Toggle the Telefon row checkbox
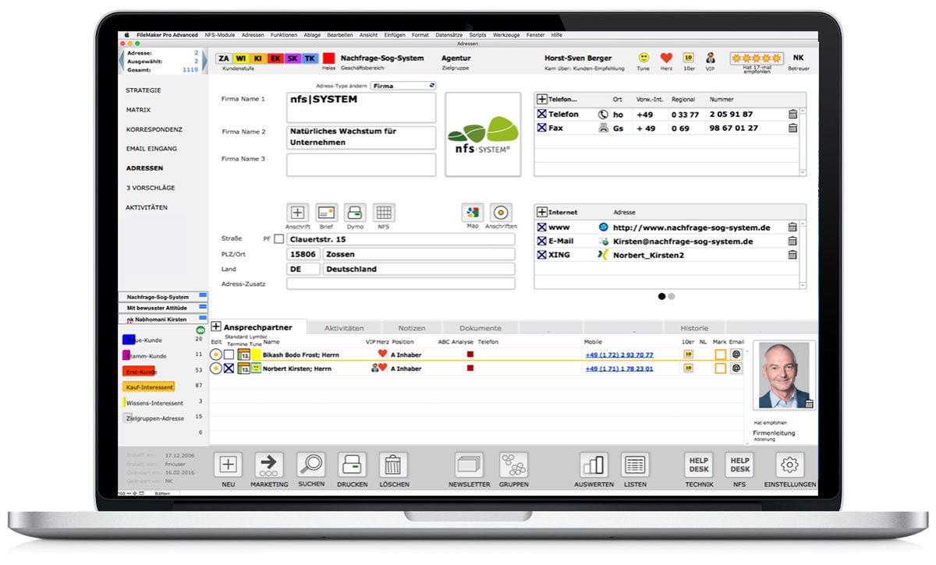 542,115
